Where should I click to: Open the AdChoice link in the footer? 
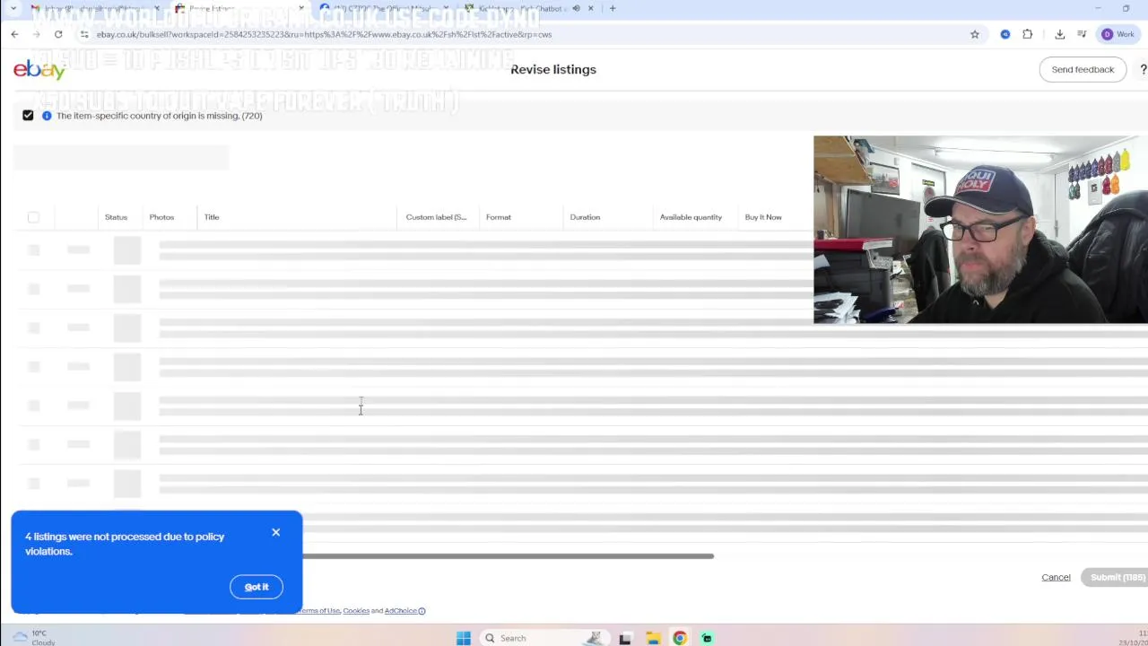[400, 611]
